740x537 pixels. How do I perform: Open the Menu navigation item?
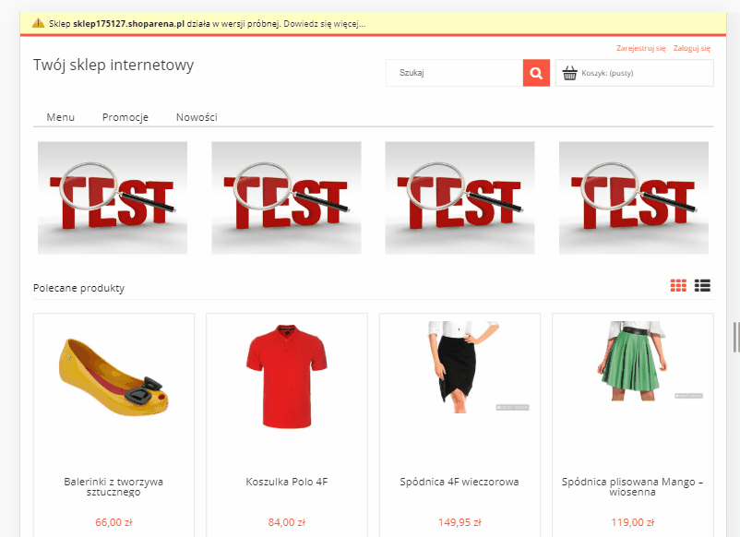tap(61, 117)
